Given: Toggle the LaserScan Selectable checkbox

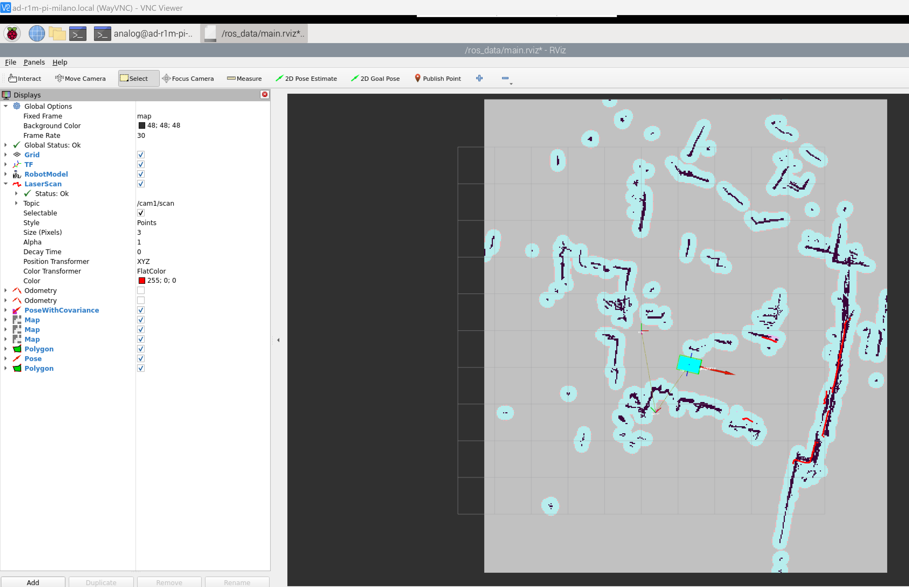Looking at the screenshot, I should [141, 213].
